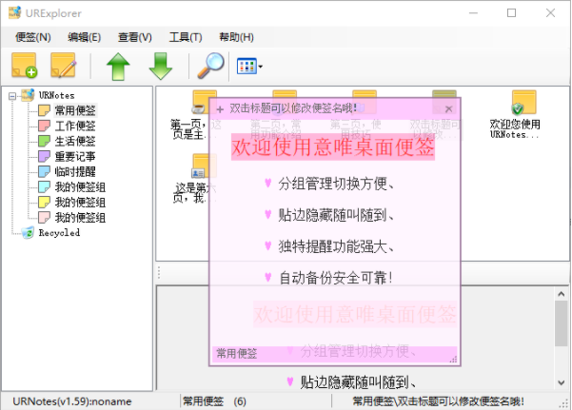The image size is (572, 410).
Task: Click the 独特提醒功能强大 line
Action: tap(336, 246)
